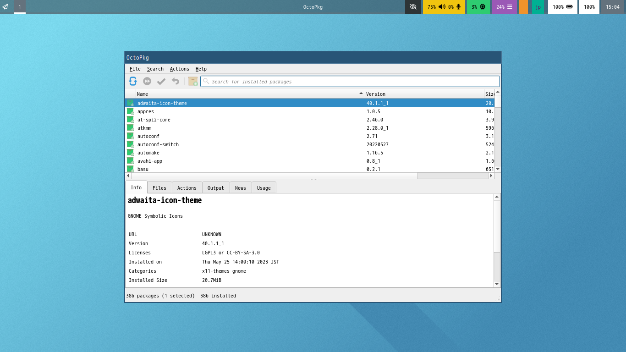626x352 pixels.
Task: Click the paper plane launcher icon
Action: tap(5, 7)
